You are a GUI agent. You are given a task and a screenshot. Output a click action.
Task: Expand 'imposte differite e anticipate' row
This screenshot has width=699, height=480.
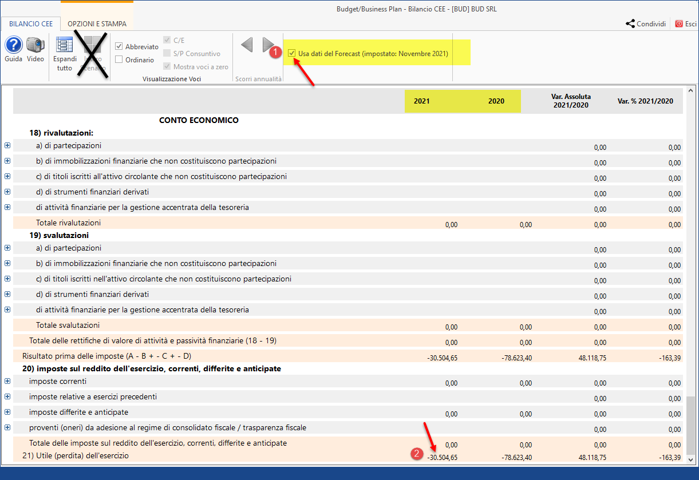click(7, 412)
